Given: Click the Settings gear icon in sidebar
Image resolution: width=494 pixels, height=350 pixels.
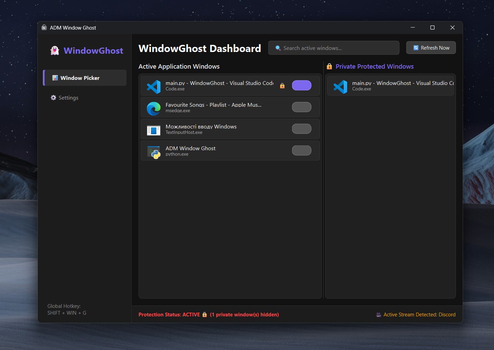Looking at the screenshot, I should point(53,98).
